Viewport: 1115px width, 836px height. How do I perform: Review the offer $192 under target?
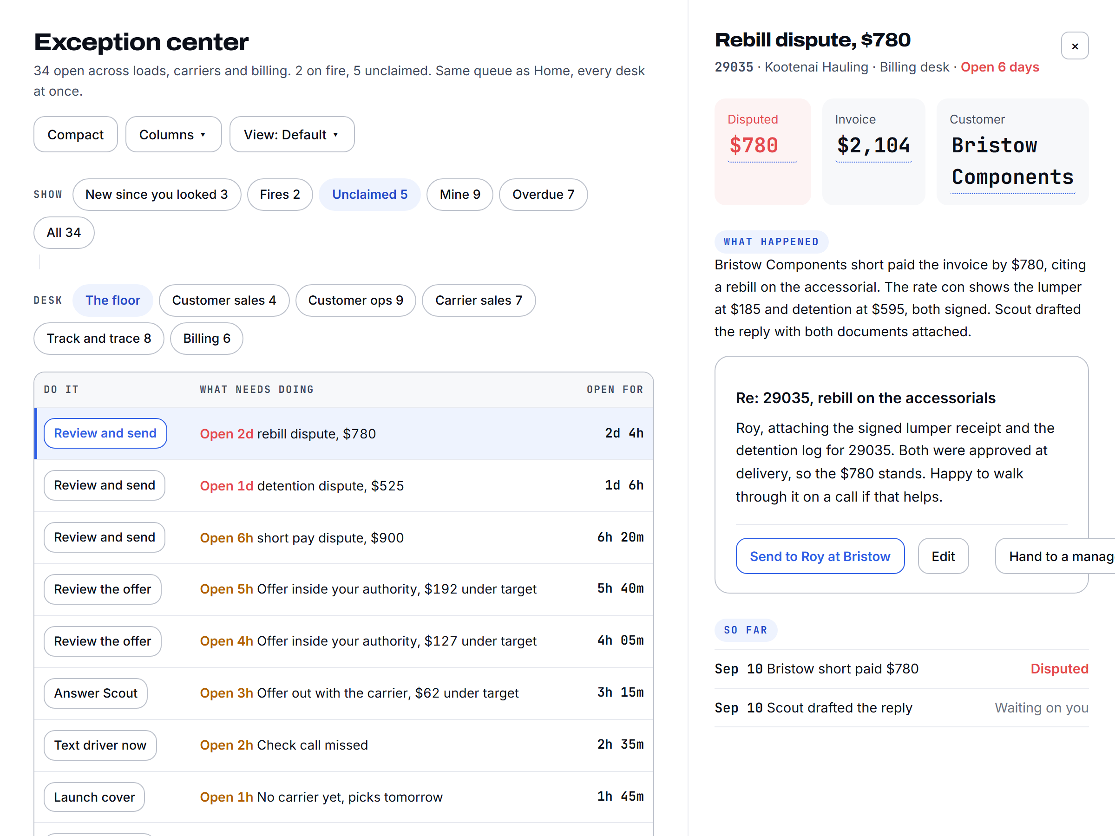click(102, 589)
